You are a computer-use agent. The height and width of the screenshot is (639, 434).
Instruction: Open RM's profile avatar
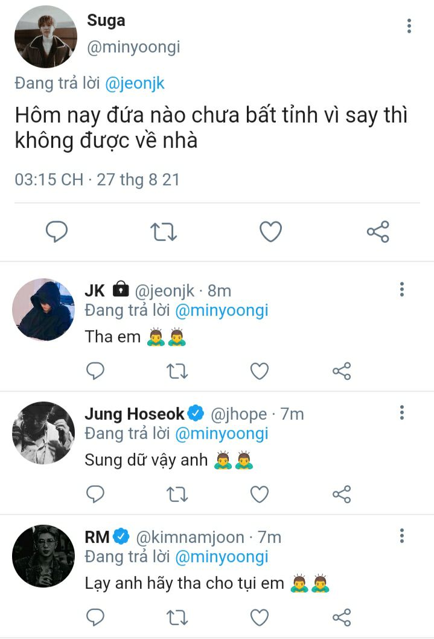coord(43,556)
